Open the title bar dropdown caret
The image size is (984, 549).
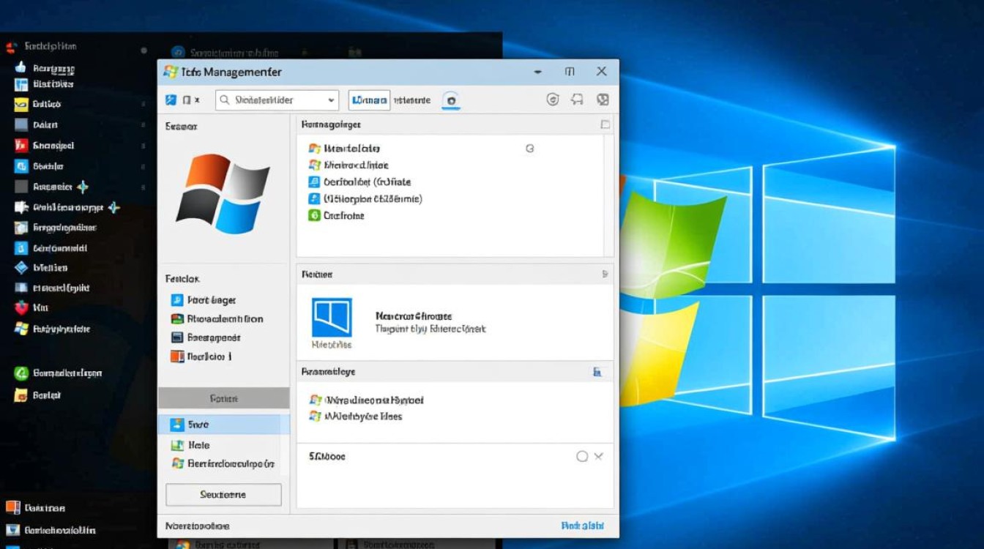tap(538, 72)
